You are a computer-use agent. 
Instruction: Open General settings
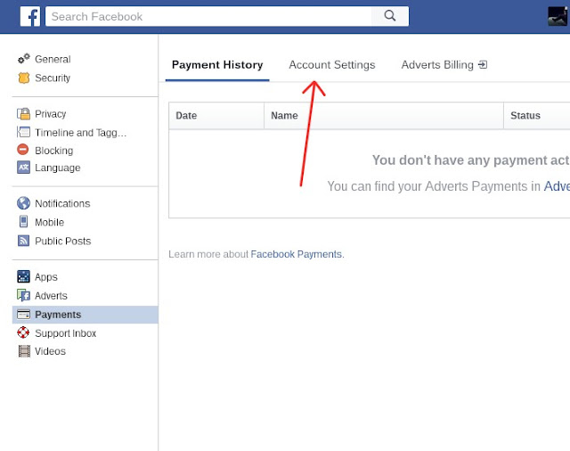(53, 59)
